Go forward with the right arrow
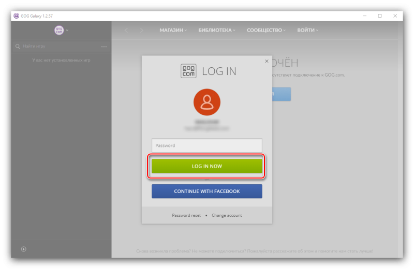 coord(141,31)
